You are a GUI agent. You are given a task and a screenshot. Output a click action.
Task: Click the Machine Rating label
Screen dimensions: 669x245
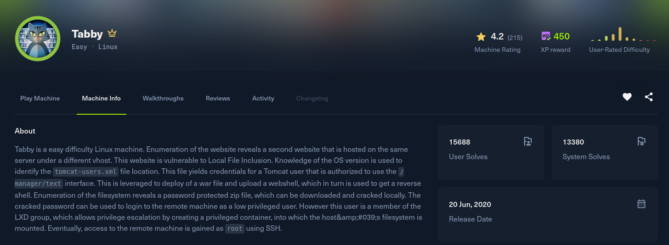pos(498,50)
